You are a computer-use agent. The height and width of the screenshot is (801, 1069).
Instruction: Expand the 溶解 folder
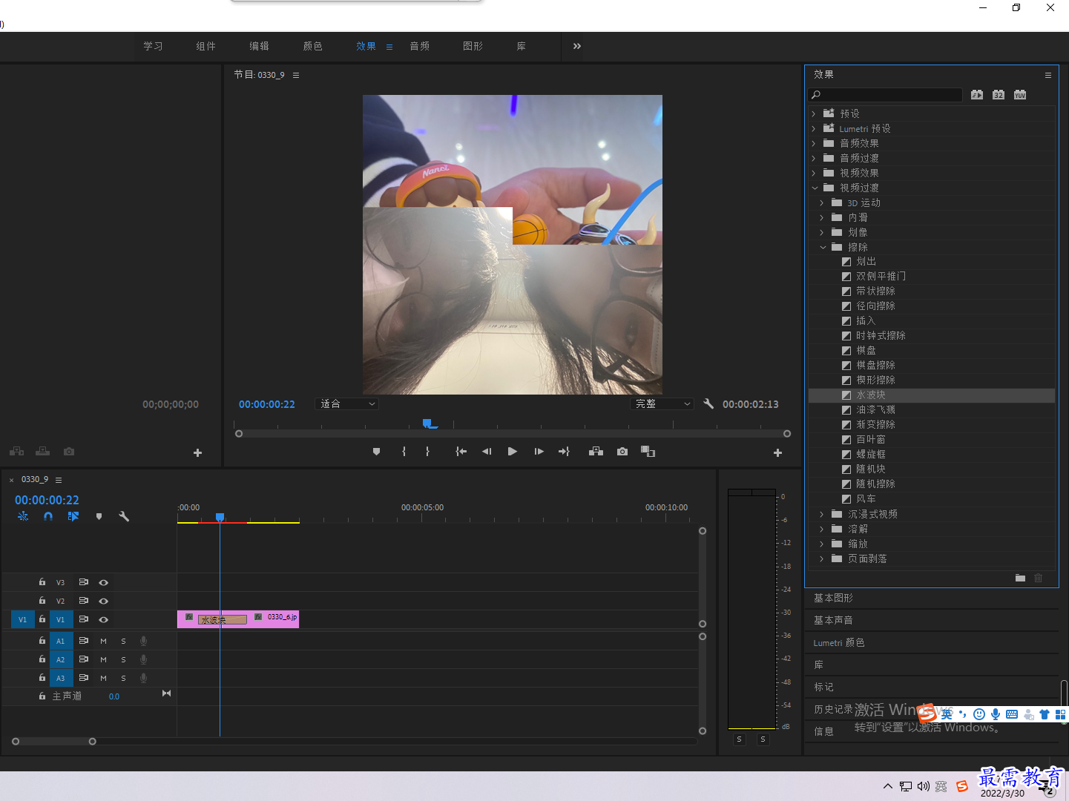pyautogui.click(x=822, y=529)
